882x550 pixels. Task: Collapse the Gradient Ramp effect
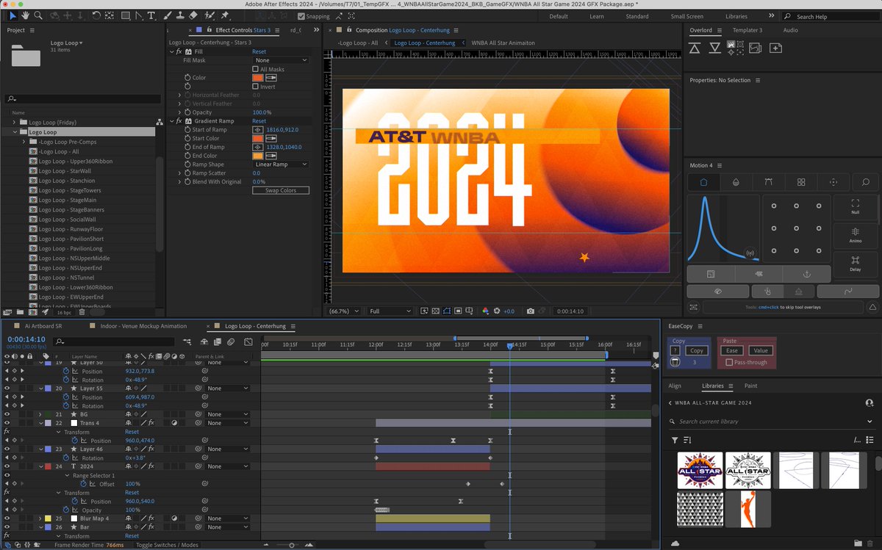click(171, 121)
